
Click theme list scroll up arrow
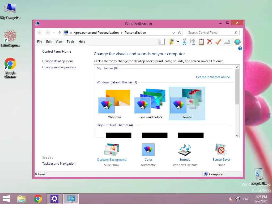tap(237, 67)
